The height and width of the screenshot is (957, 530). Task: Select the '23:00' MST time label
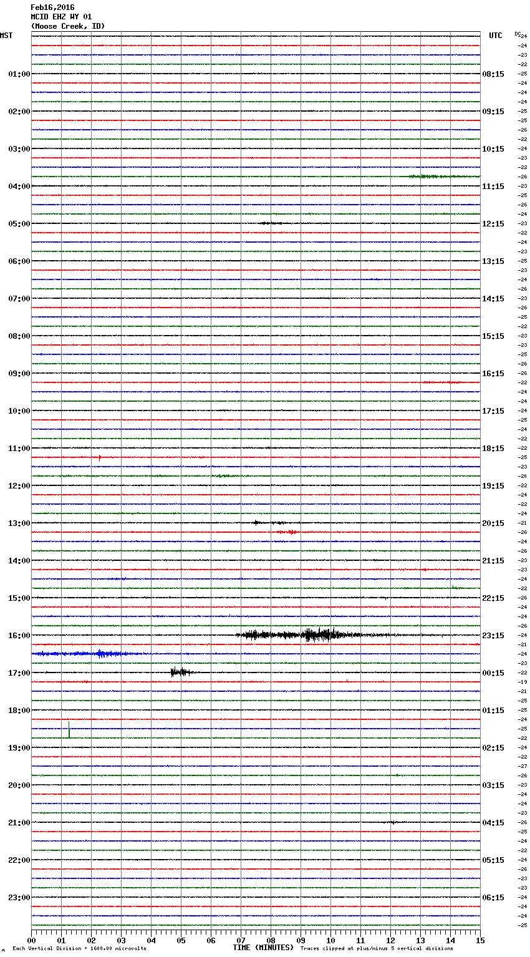pyautogui.click(x=19, y=898)
